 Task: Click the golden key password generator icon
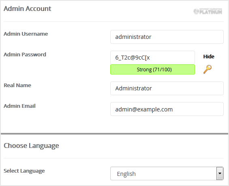(x=208, y=69)
